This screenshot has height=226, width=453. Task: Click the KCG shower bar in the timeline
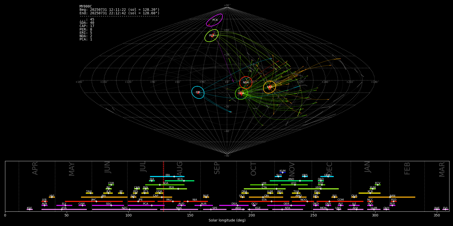(179, 181)
